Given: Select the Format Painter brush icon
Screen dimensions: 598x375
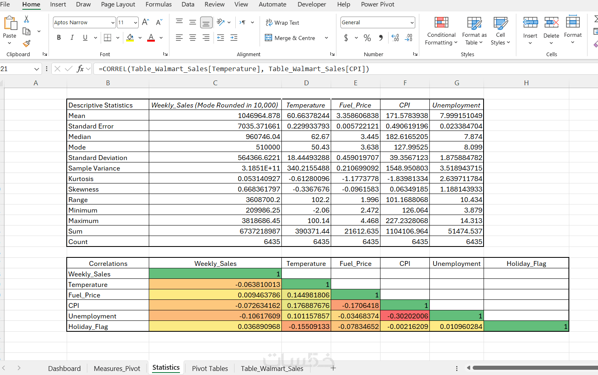Looking at the screenshot, I should coord(27,43).
